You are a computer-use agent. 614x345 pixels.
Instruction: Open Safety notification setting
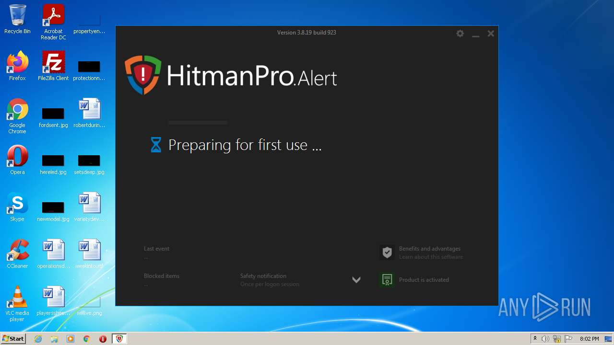[x=270, y=280]
